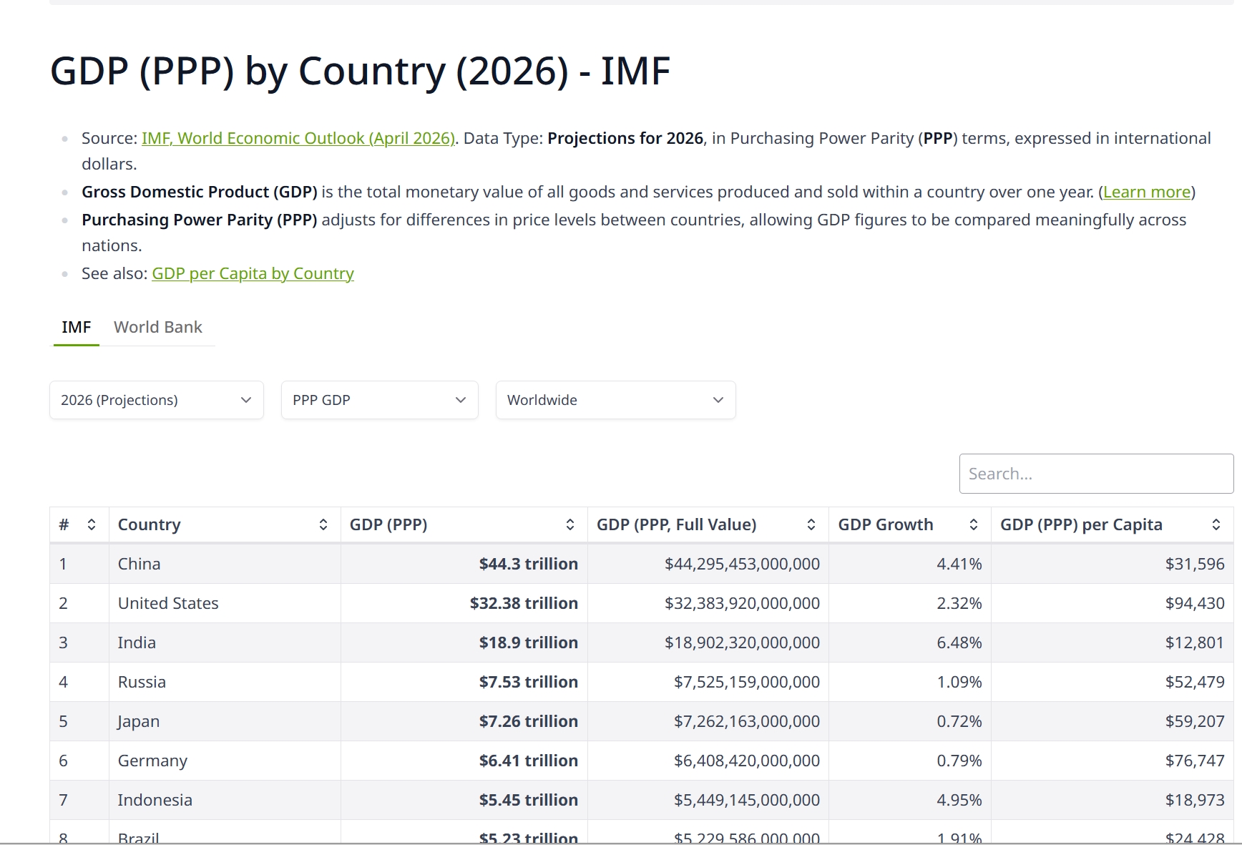Switch to the World Bank tab
This screenshot has height=845, width=1242.
pyautogui.click(x=158, y=327)
